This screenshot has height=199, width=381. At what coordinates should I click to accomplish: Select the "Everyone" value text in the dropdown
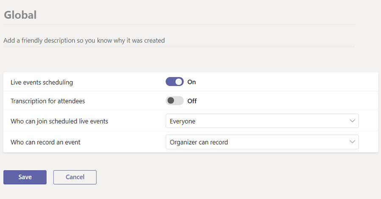tap(182, 121)
